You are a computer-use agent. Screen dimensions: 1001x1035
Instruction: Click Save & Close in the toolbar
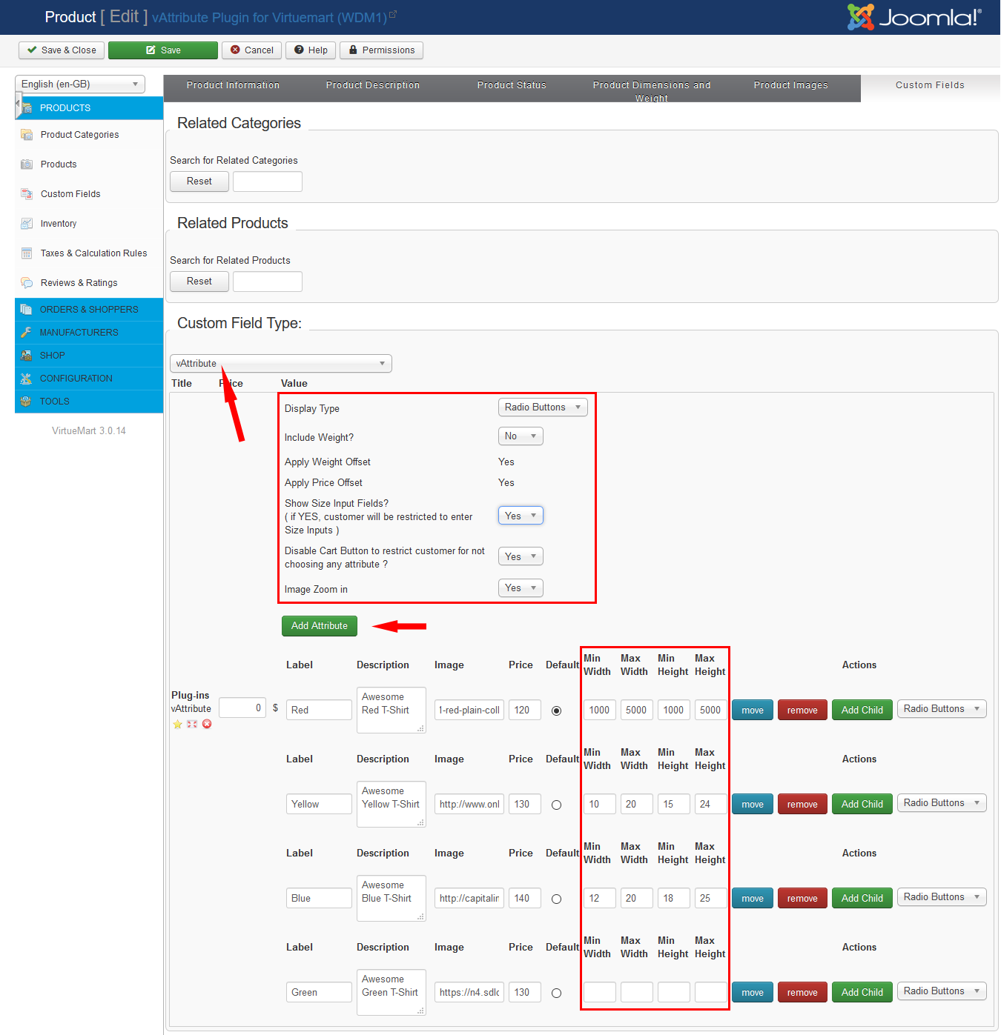(x=62, y=50)
